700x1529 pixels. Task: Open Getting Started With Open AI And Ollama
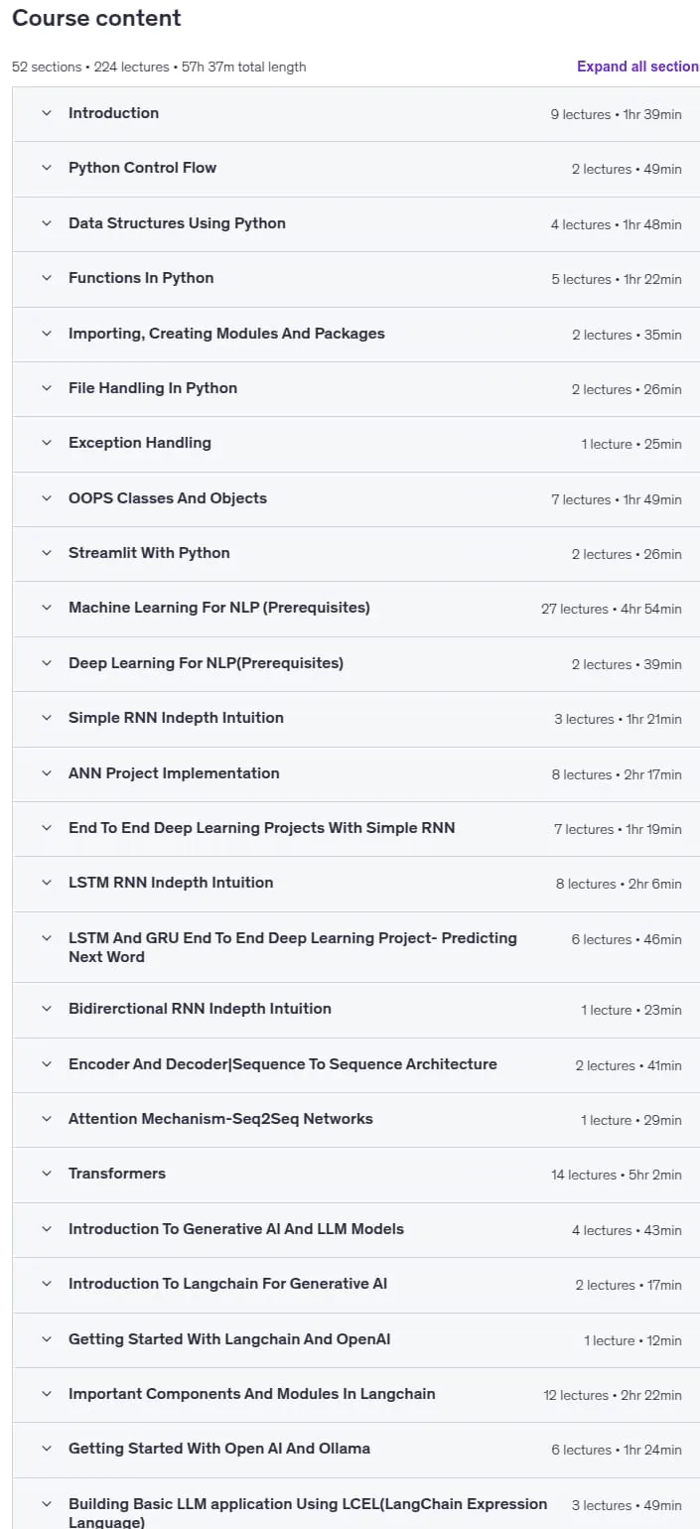click(x=219, y=1449)
